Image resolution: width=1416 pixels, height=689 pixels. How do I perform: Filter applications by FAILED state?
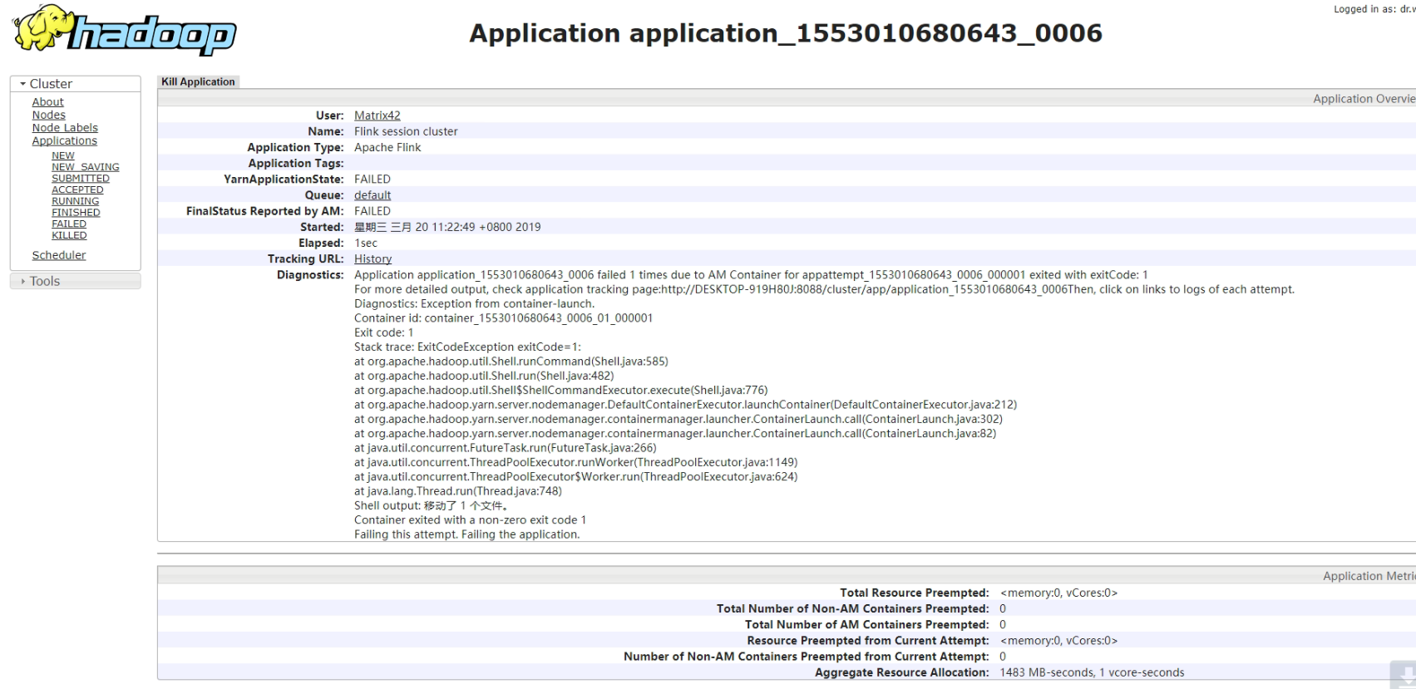coord(69,224)
